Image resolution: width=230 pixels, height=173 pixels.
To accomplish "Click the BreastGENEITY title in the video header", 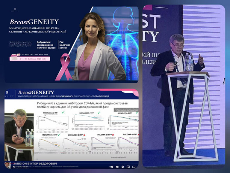I will coord(36,92).
